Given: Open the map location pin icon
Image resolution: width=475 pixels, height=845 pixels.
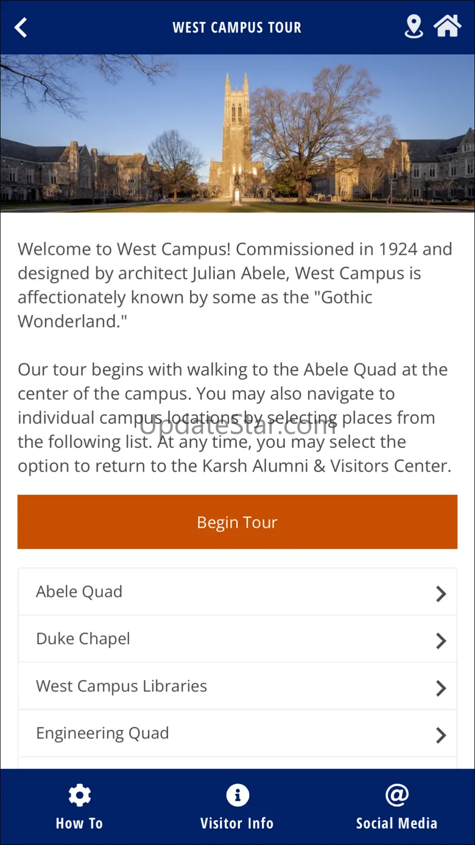Looking at the screenshot, I should [x=413, y=27].
